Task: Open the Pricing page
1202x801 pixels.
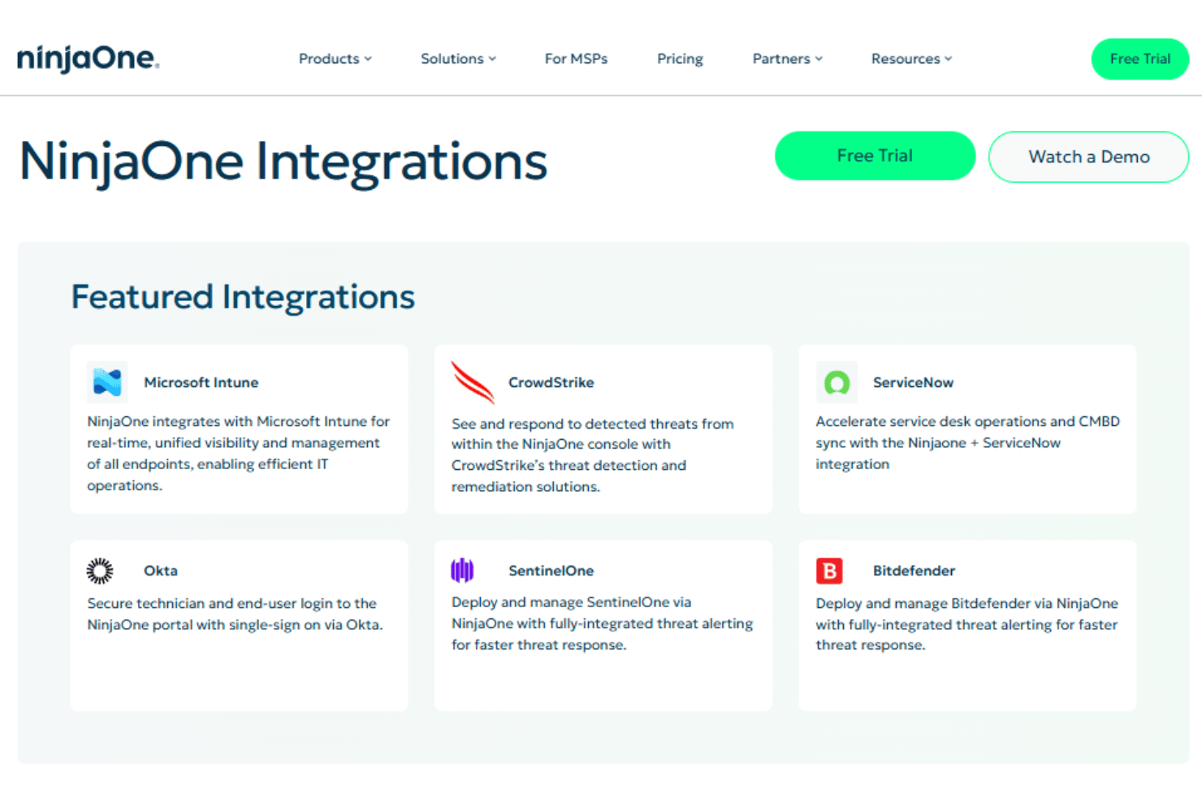Action: click(x=680, y=58)
